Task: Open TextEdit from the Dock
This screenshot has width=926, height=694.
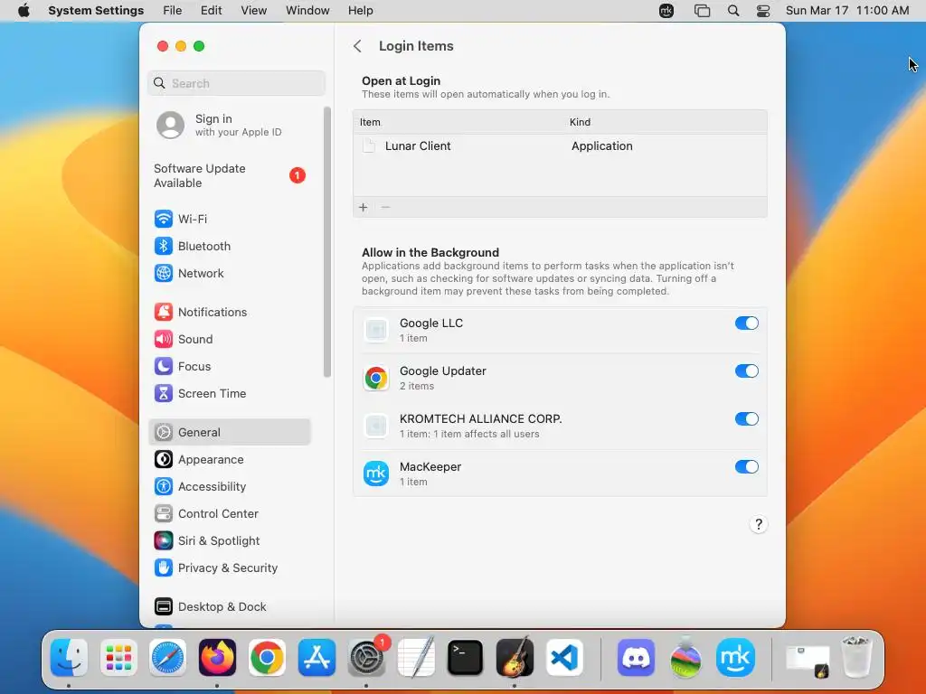Action: (x=416, y=657)
